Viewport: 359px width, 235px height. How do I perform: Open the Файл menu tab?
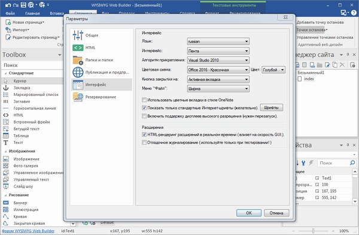[10, 13]
